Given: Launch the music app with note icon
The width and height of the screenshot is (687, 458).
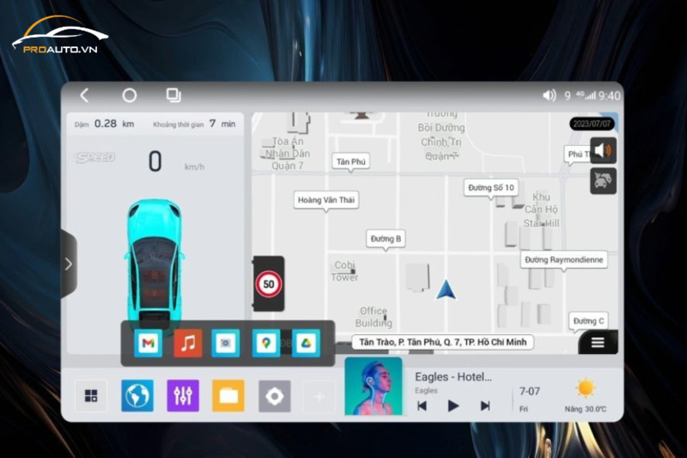Looking at the screenshot, I should tap(188, 344).
